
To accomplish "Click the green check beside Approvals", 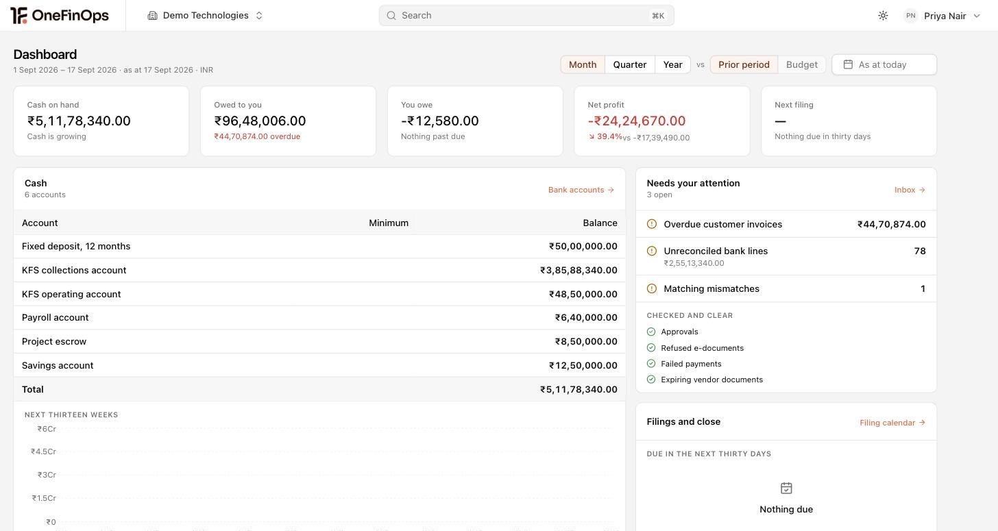I will coord(651,332).
